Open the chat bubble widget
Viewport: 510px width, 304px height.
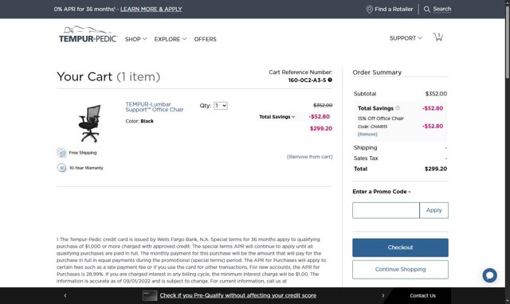click(489, 275)
